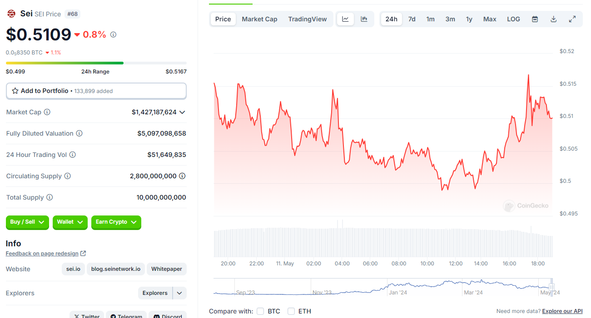
Task: Show the Total Supply info tooltip
Action: pos(50,197)
